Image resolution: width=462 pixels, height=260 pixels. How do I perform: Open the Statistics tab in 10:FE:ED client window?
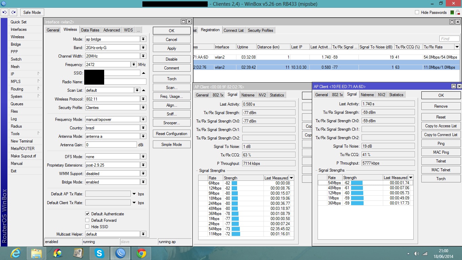(396, 95)
